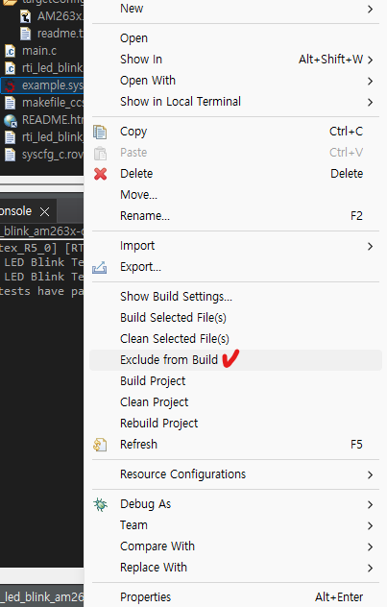Close the Console tab

click(45, 211)
